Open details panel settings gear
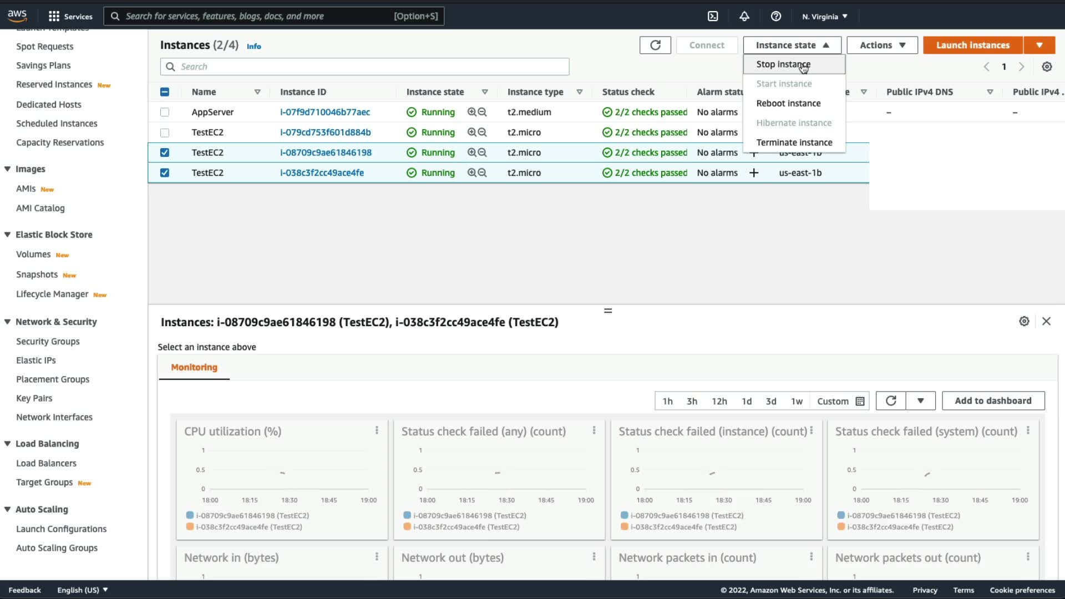This screenshot has width=1065, height=599. pyautogui.click(x=1024, y=321)
